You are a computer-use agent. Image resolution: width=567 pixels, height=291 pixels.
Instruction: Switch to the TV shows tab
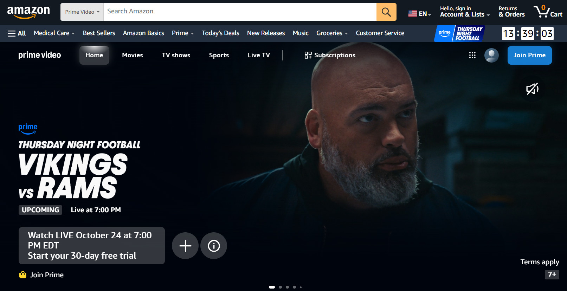coord(176,55)
